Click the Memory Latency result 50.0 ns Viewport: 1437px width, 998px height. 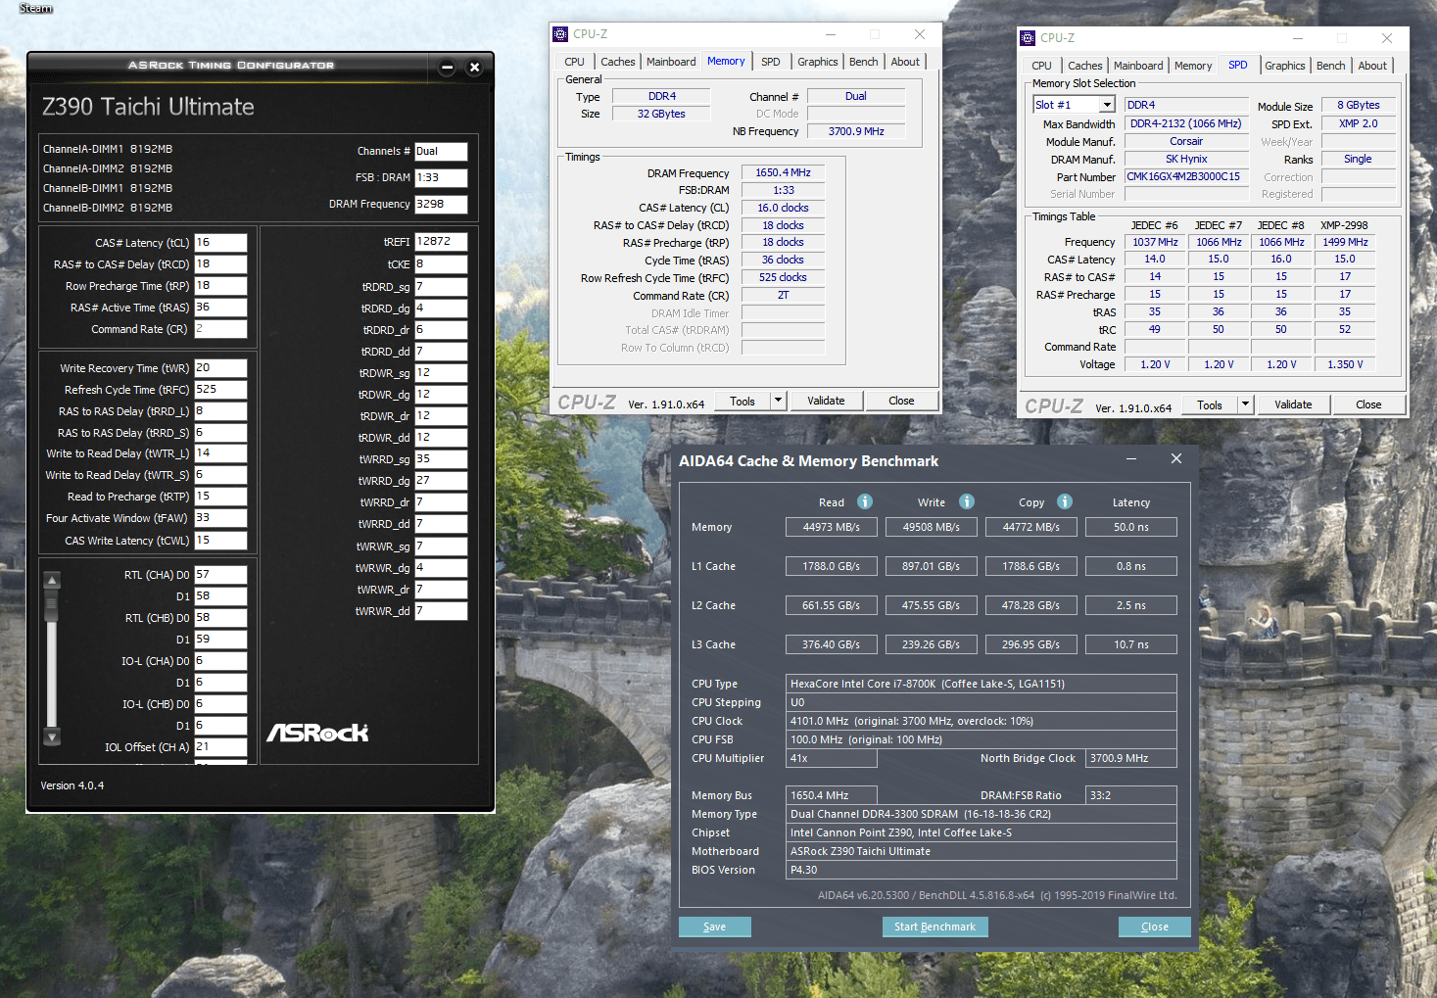[x=1131, y=527]
